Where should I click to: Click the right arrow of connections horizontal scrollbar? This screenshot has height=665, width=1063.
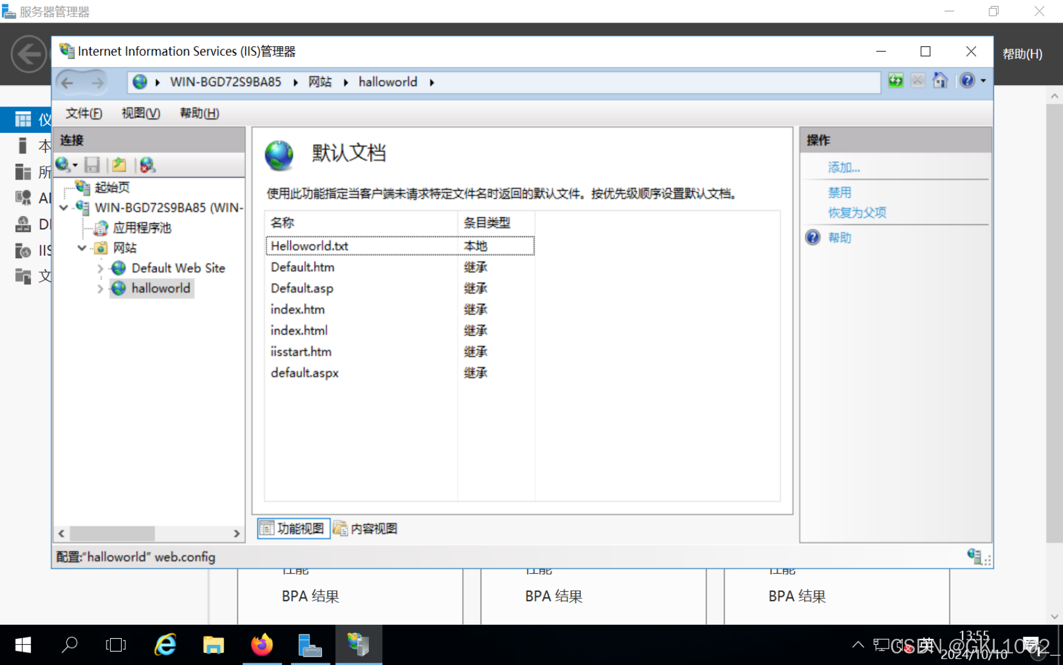[236, 533]
